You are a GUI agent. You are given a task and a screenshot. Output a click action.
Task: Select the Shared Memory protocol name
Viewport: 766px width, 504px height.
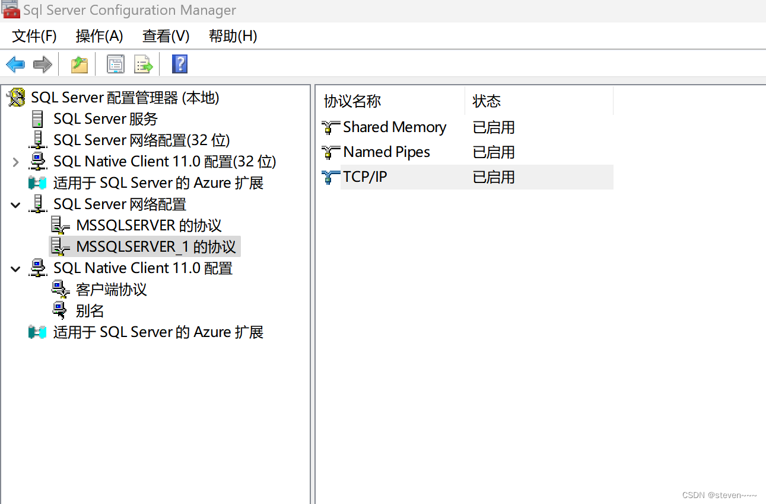395,127
